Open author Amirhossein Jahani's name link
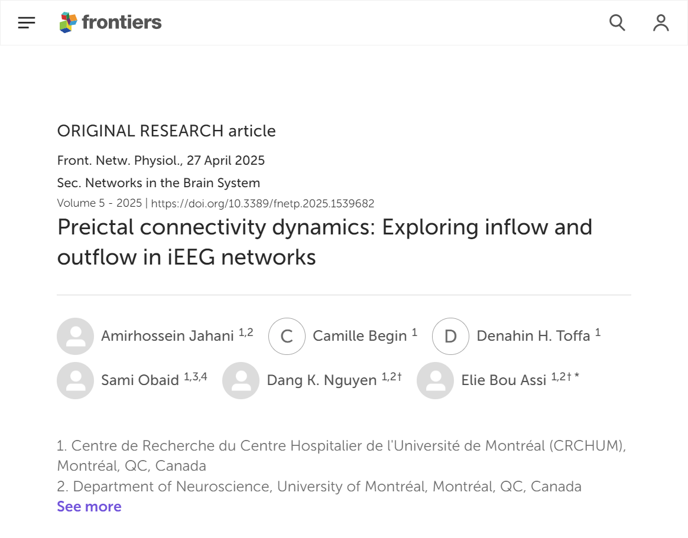The width and height of the screenshot is (688, 538). point(168,336)
